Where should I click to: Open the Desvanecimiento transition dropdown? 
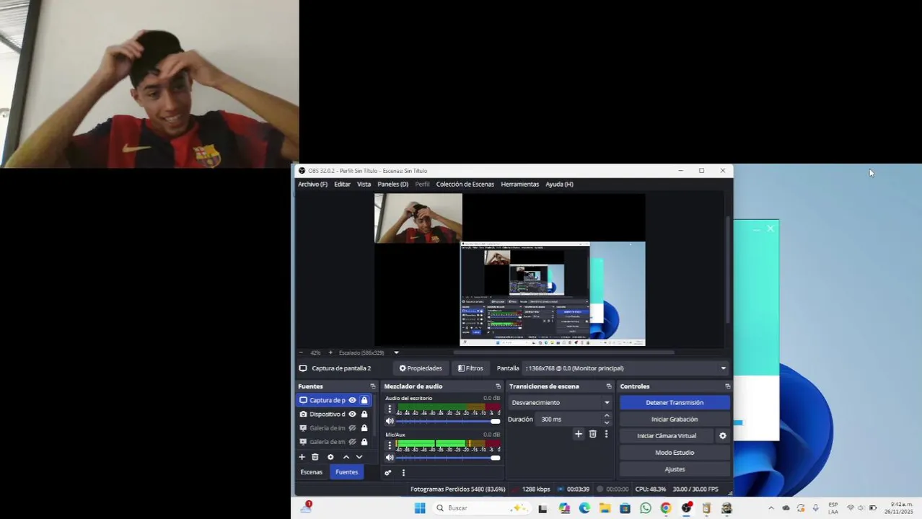(x=560, y=403)
